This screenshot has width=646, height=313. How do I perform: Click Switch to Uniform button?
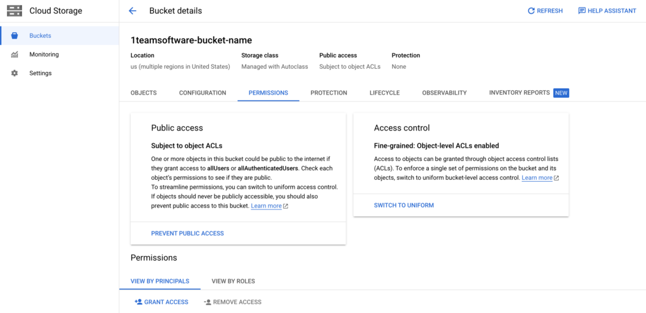click(404, 205)
